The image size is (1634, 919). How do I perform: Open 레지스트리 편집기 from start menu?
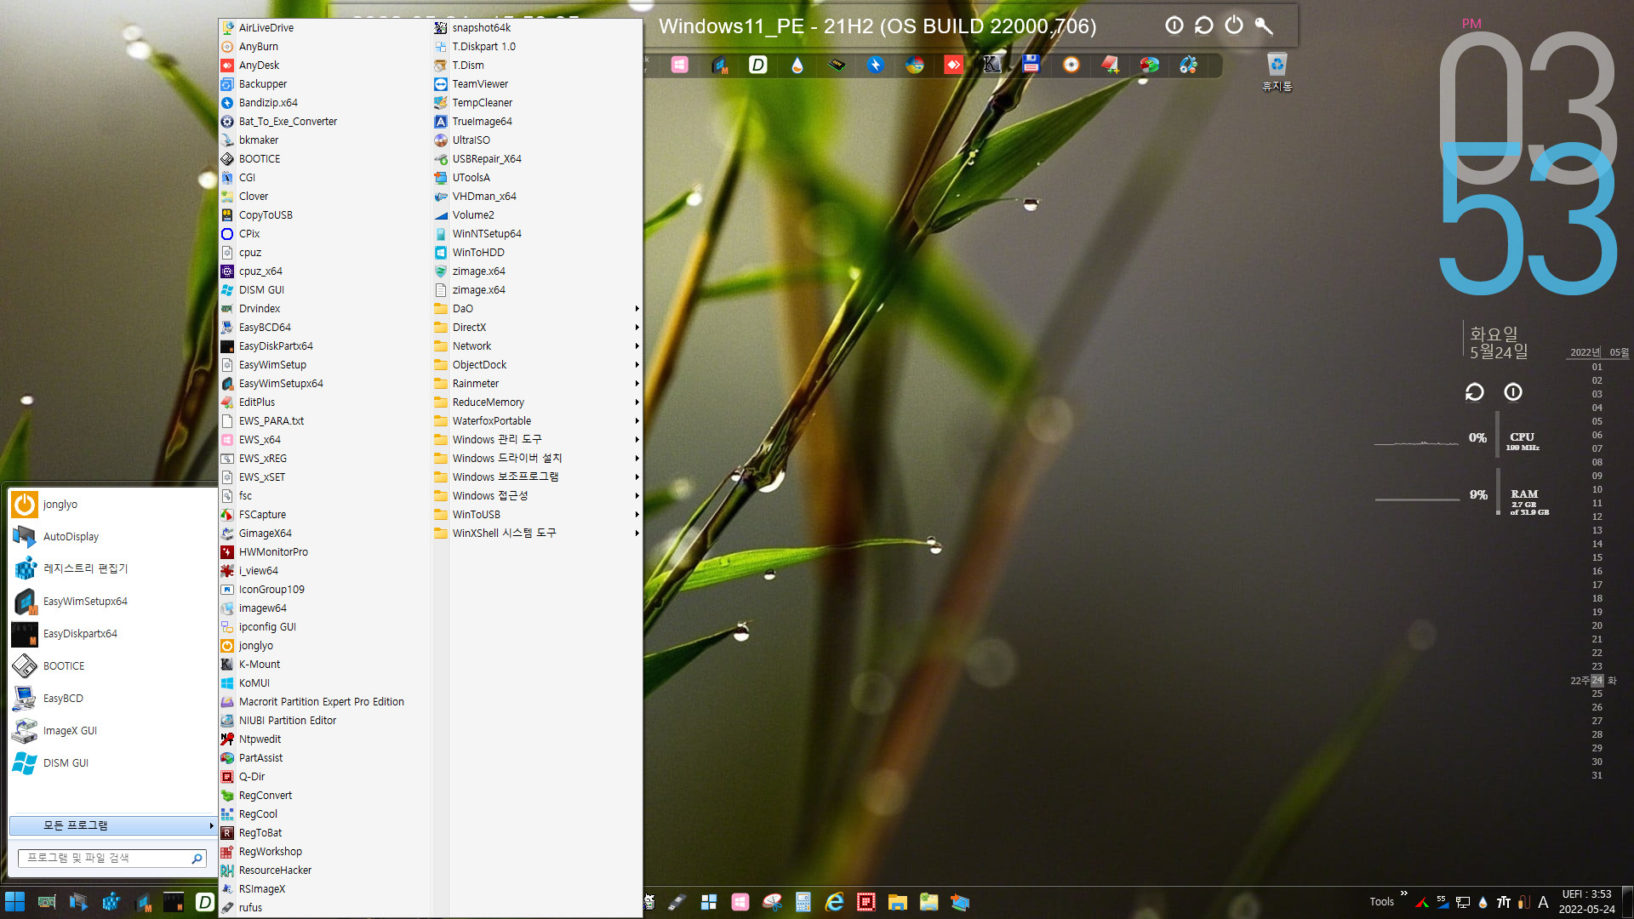tap(112, 568)
